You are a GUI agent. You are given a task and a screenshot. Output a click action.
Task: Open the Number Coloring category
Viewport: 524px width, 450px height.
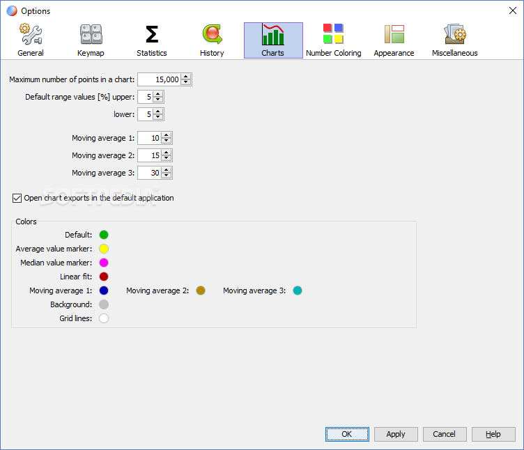[334, 40]
